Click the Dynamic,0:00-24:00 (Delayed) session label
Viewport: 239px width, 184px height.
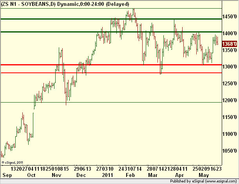[93, 4]
